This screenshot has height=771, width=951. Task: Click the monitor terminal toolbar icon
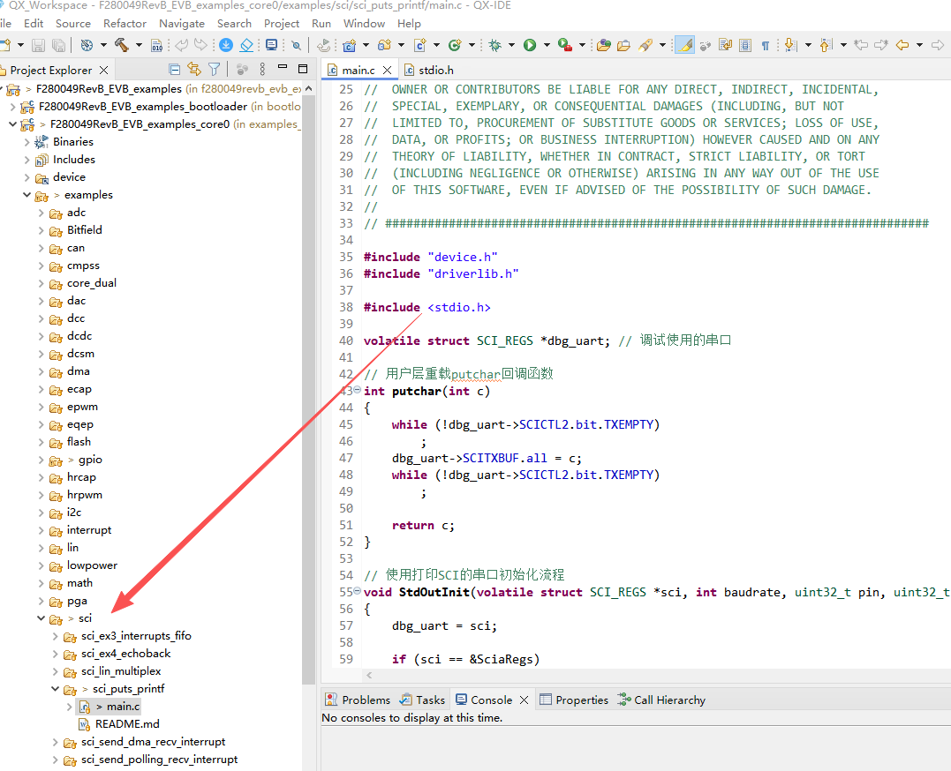[x=272, y=45]
